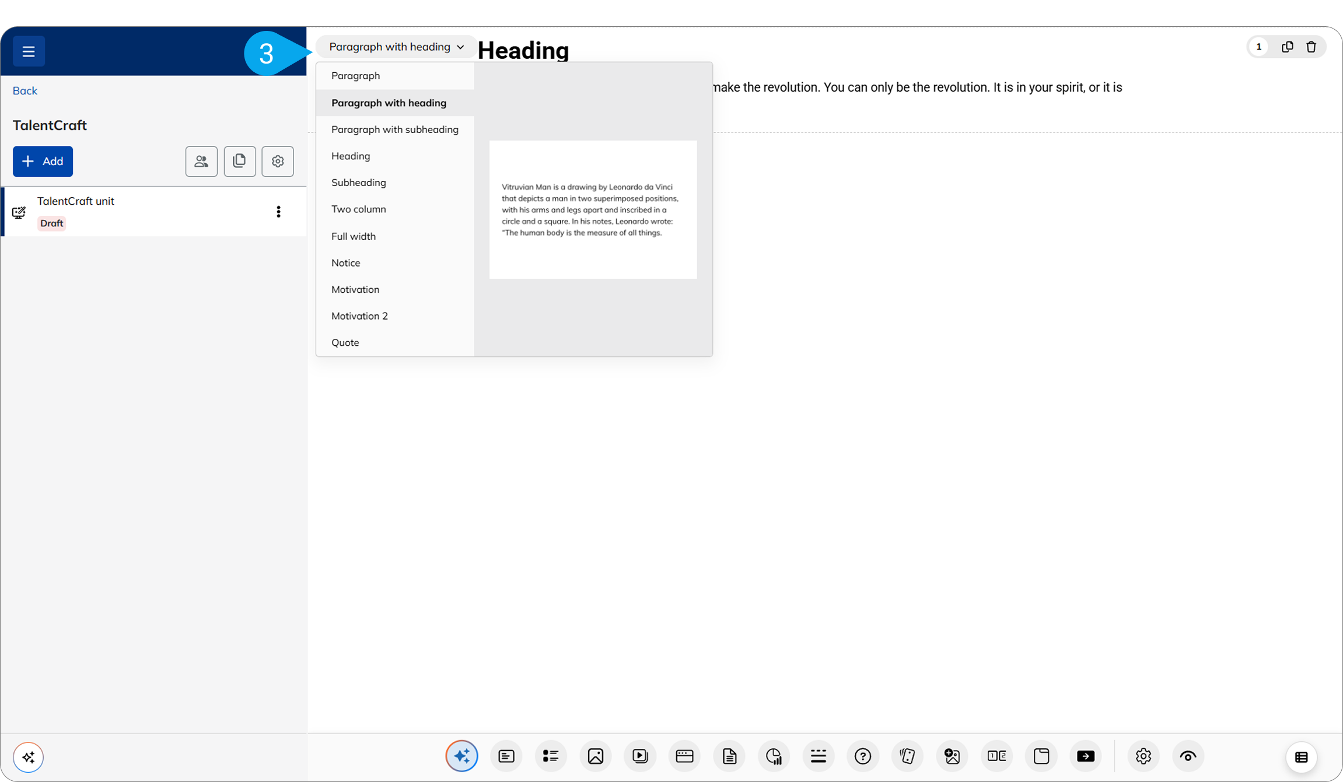Click the Back link

25,90
